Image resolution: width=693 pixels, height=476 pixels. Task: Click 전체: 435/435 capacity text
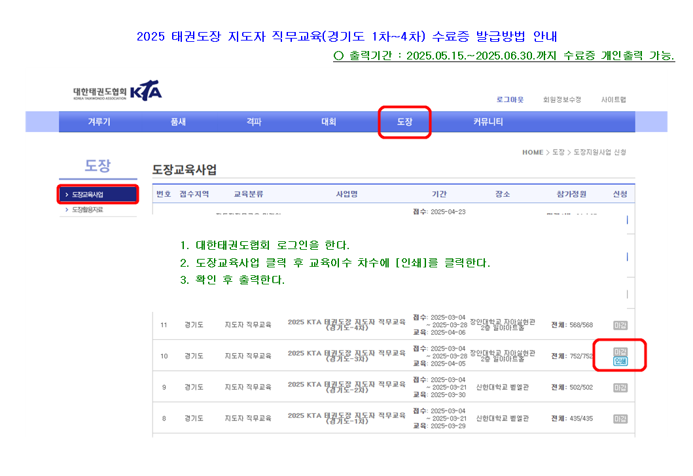tap(572, 418)
